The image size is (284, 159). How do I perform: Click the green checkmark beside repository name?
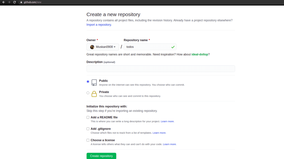(x=173, y=47)
